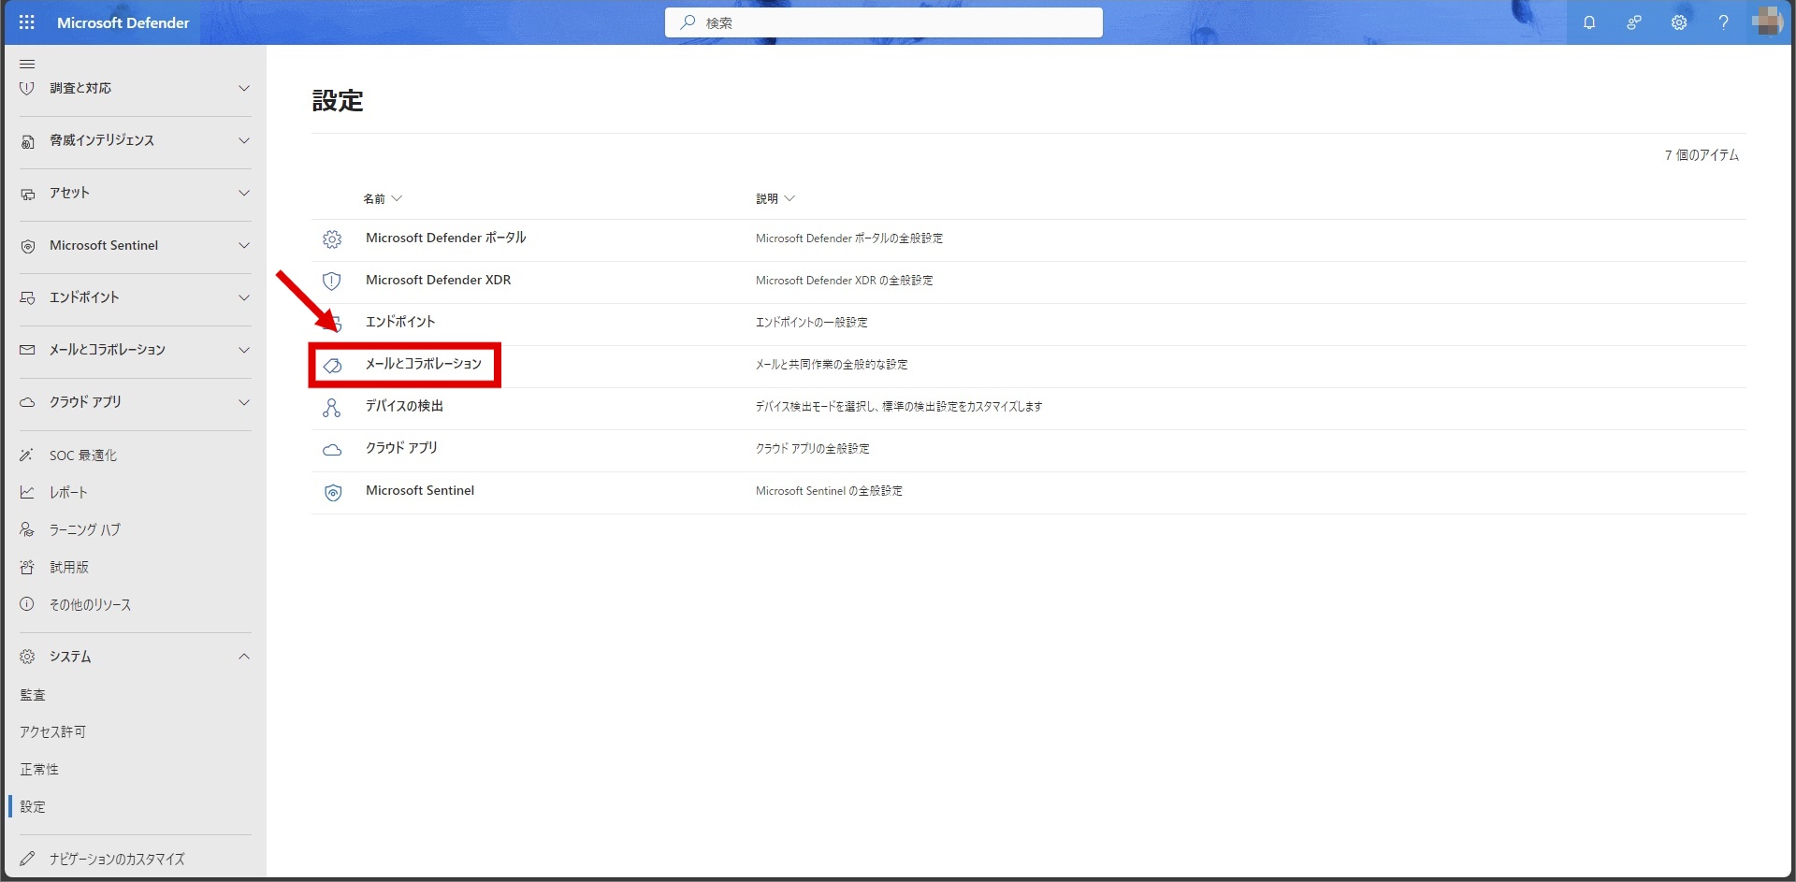Click description メールと共同作業の全般的な設定
This screenshot has width=1796, height=882.
pyautogui.click(x=832, y=365)
